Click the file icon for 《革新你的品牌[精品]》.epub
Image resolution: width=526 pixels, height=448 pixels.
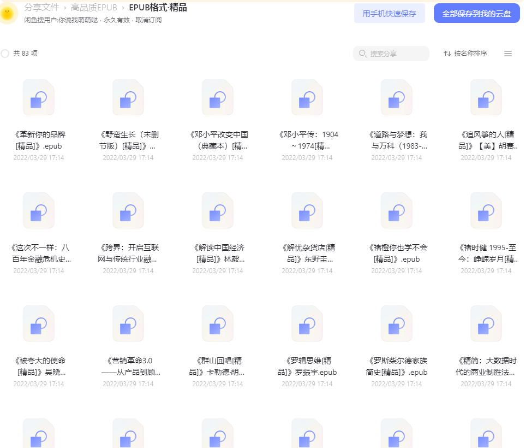[x=39, y=97]
